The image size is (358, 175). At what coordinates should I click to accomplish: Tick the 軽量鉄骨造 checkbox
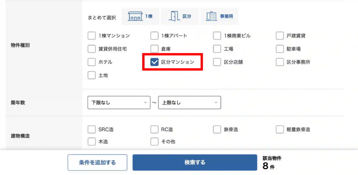pyautogui.click(x=280, y=130)
